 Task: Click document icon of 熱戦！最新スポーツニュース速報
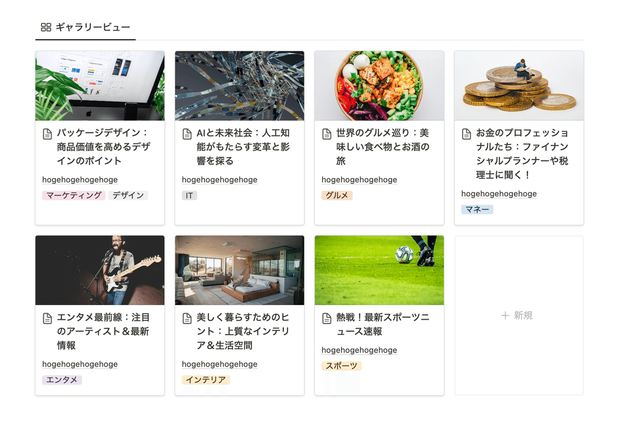[x=327, y=318]
